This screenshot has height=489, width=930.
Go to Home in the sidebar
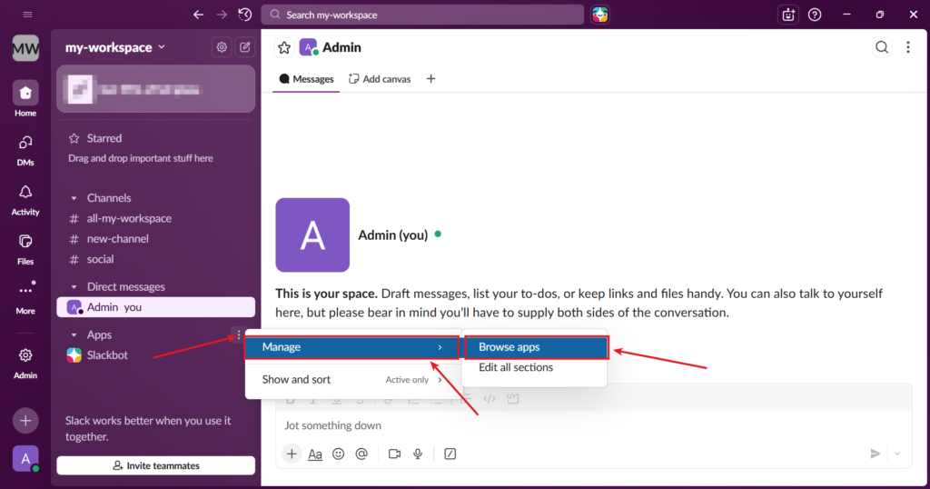click(x=25, y=98)
